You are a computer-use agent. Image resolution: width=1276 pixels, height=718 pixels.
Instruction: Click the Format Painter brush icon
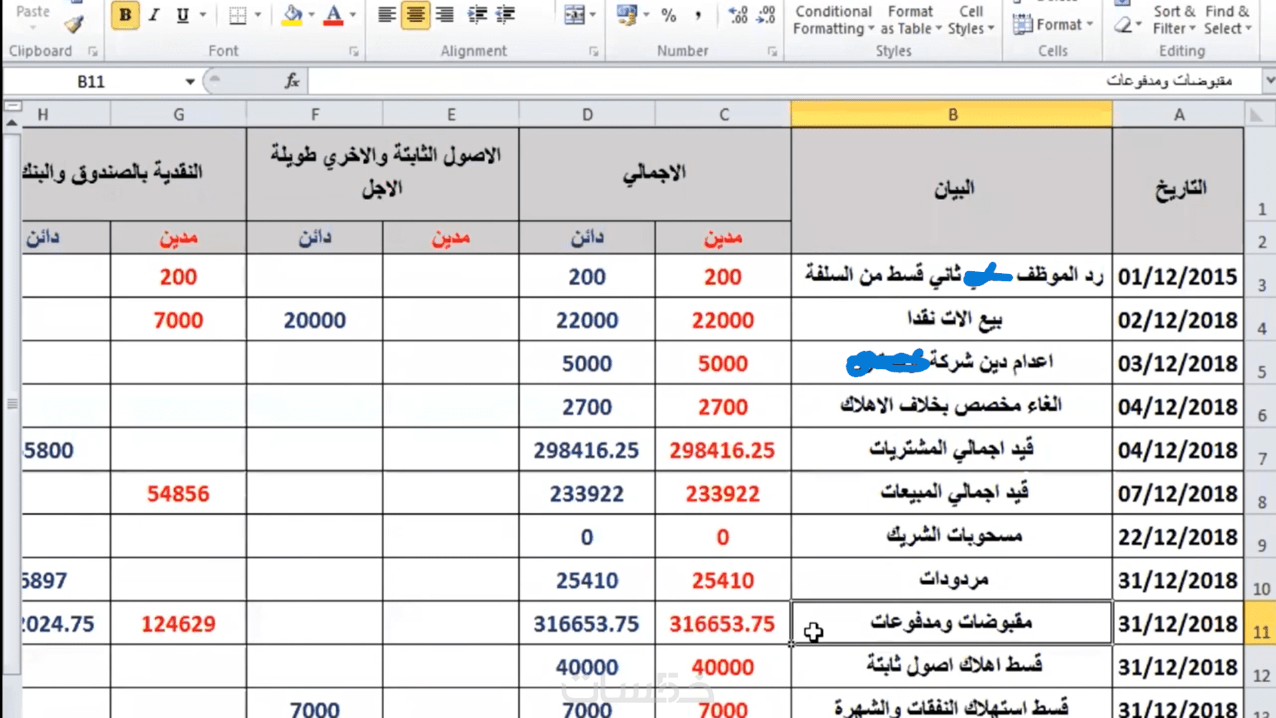point(74,25)
